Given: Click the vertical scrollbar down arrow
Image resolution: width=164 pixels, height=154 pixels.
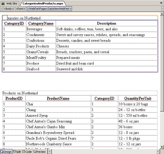Looking at the screenshot, I should (162, 147).
